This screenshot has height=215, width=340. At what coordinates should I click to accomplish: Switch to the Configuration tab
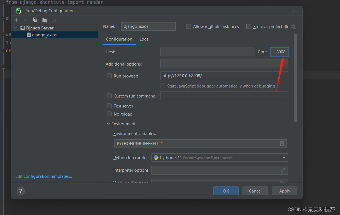click(119, 39)
